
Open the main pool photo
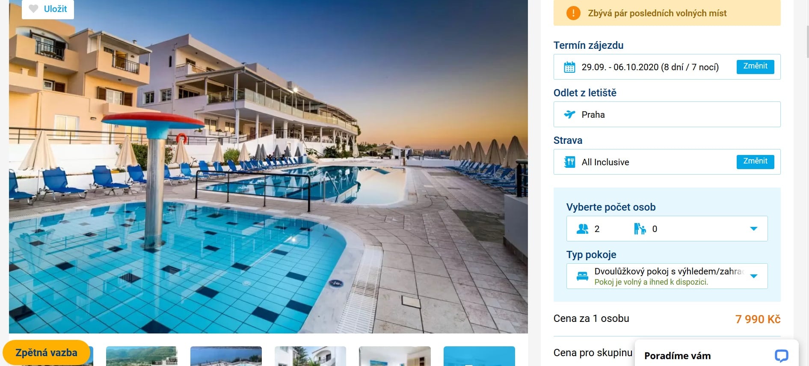(268, 167)
